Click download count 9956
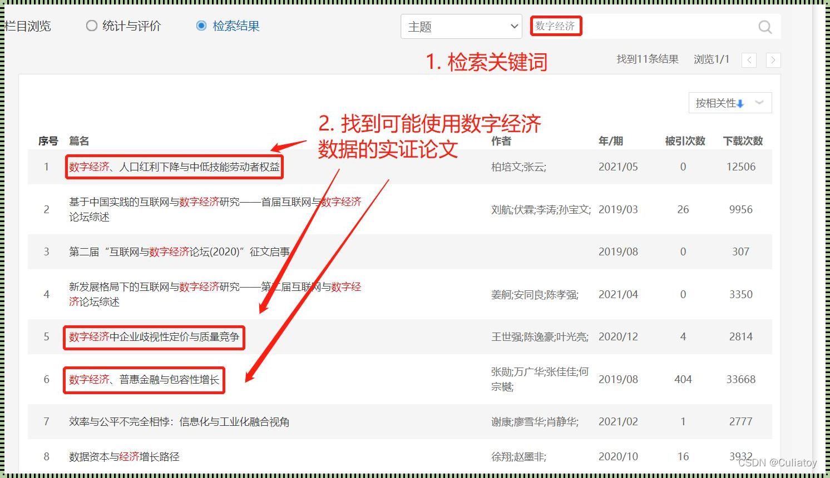Screen dimensions: 830x478 (741, 209)
